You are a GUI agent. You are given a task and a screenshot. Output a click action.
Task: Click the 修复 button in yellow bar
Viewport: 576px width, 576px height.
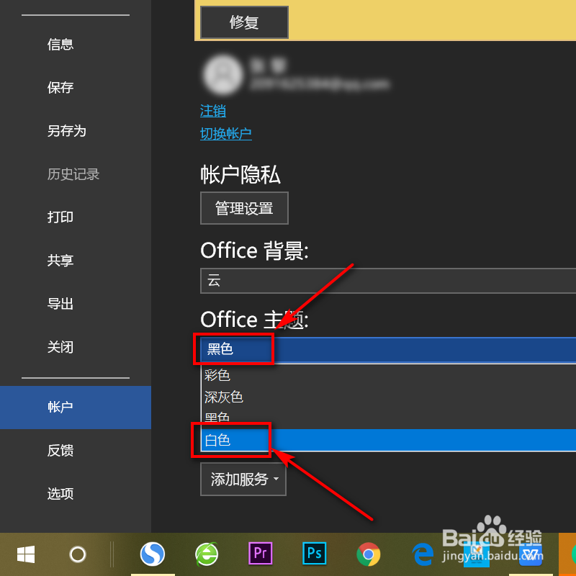(244, 22)
